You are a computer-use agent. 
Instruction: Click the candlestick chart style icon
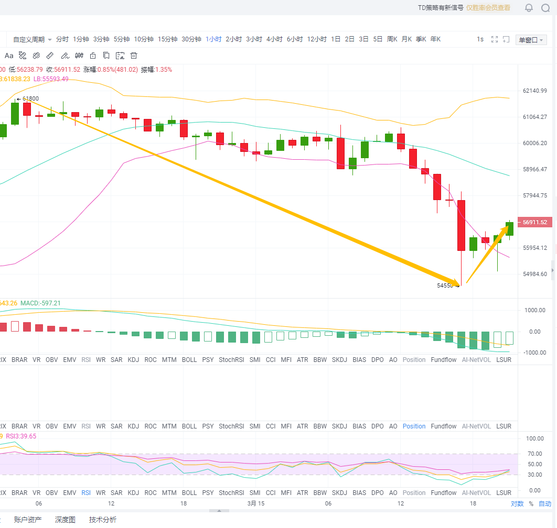[79, 56]
